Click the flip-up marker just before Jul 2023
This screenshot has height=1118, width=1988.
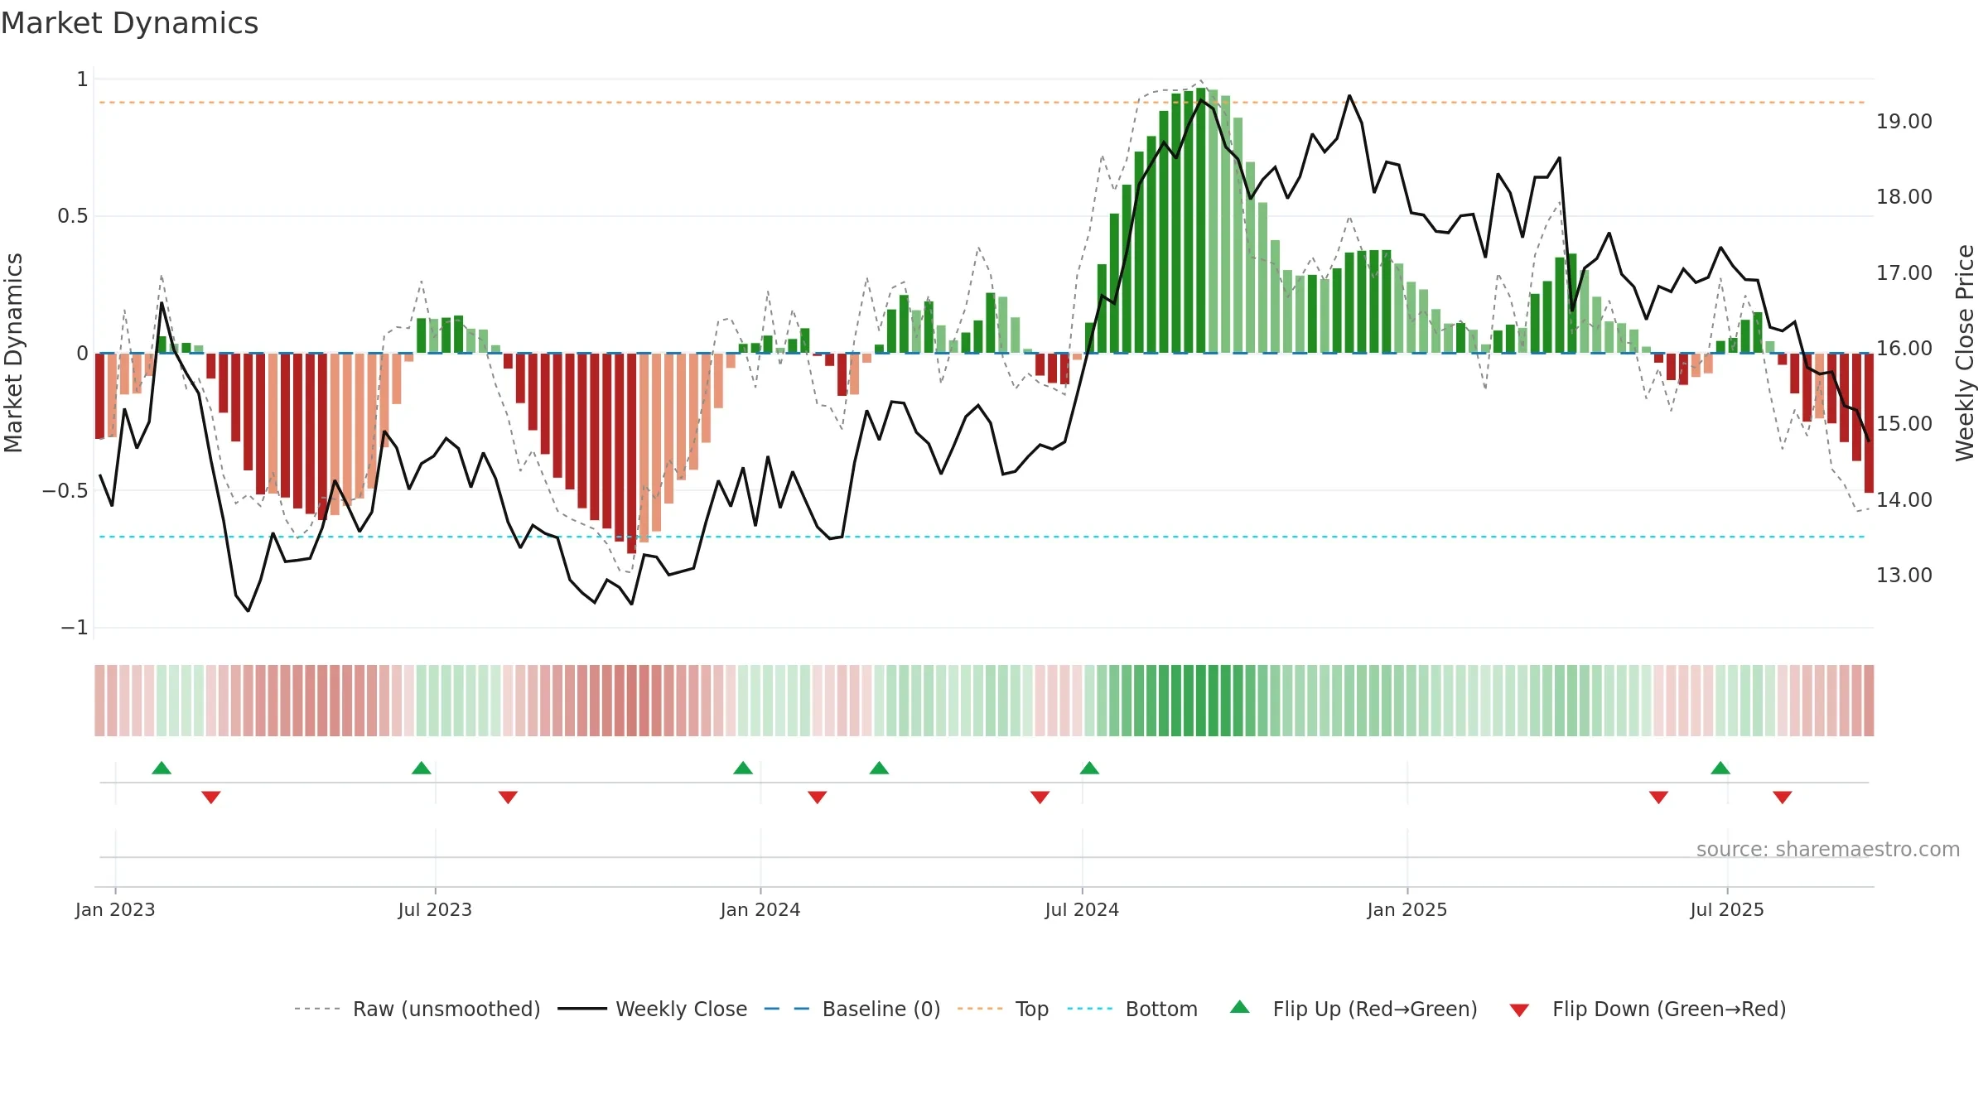point(422,768)
